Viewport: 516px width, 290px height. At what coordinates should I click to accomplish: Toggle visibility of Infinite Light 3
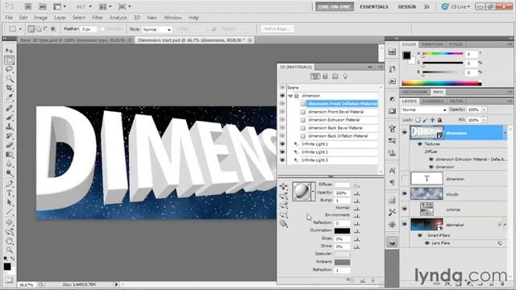click(x=282, y=160)
